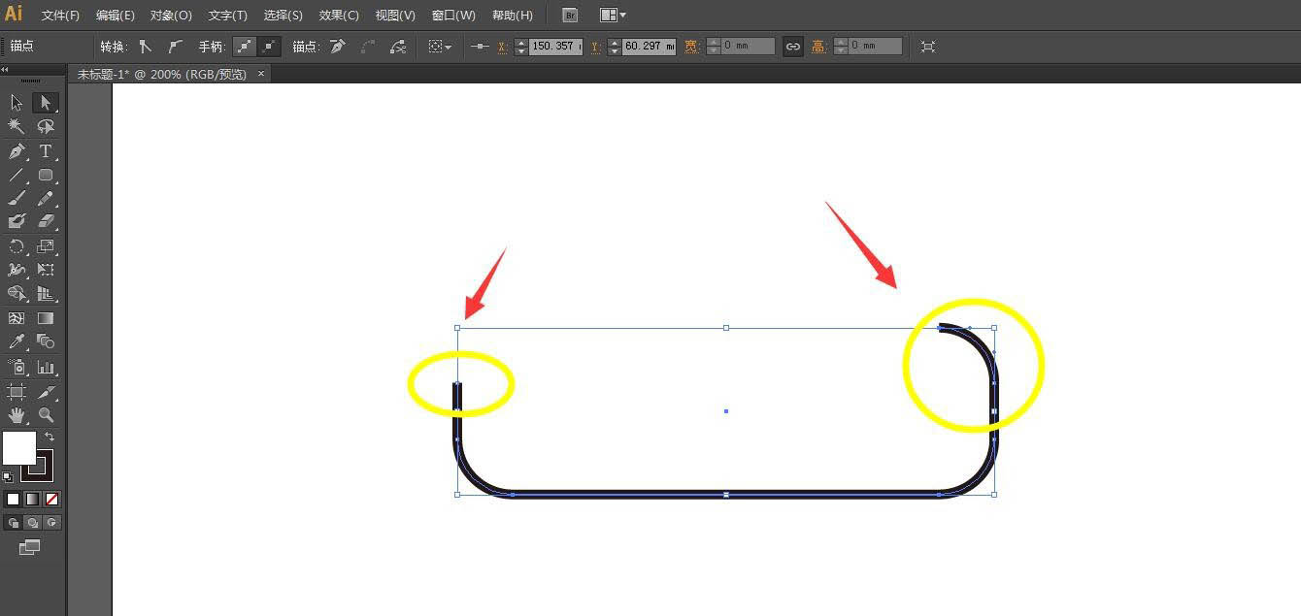
Task: Click the X coordinate input field
Action: (x=554, y=47)
